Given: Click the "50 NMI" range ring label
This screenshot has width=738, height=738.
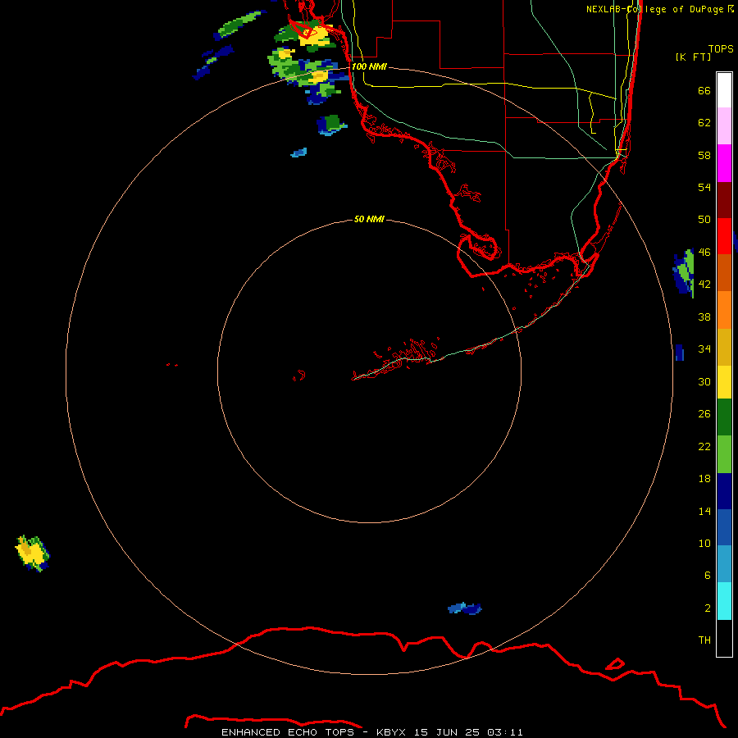Looking at the screenshot, I should pyautogui.click(x=369, y=219).
